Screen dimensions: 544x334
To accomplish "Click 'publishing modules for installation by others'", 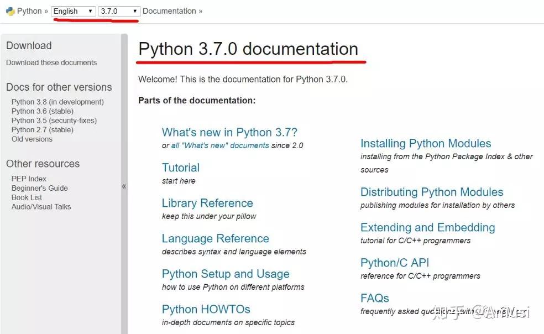I will pyautogui.click(x=437, y=205).
